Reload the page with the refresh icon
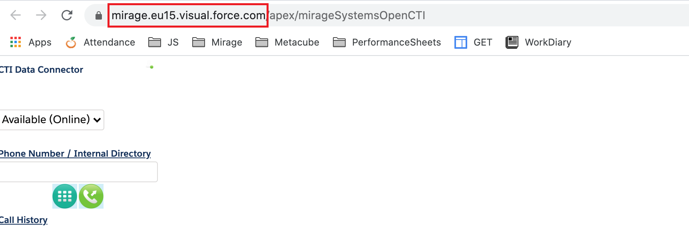Image resolution: width=689 pixels, height=241 pixels. tap(67, 15)
